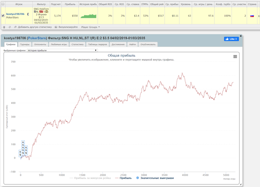Tick the select-all header checkbox

point(3,4)
